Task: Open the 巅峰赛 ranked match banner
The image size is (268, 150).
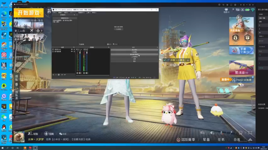Action: 28,37
